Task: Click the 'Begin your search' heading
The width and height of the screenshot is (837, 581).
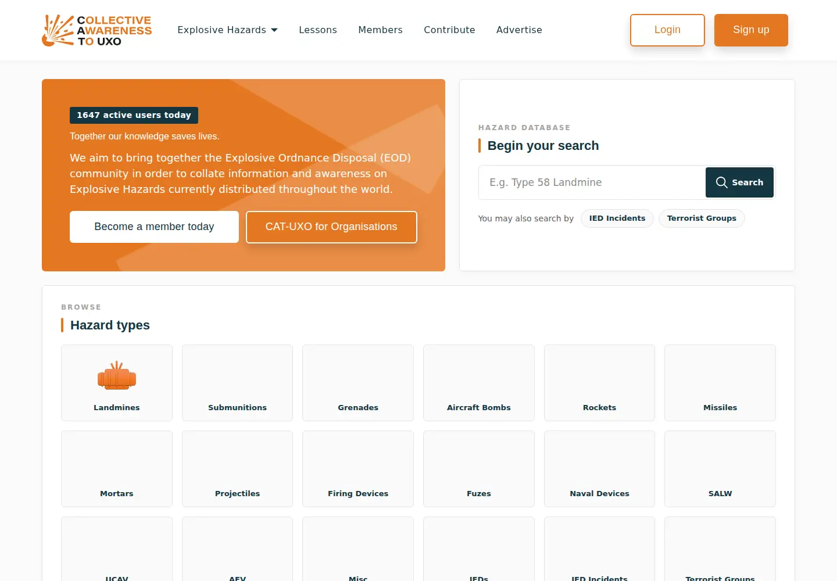Action: [543, 146]
